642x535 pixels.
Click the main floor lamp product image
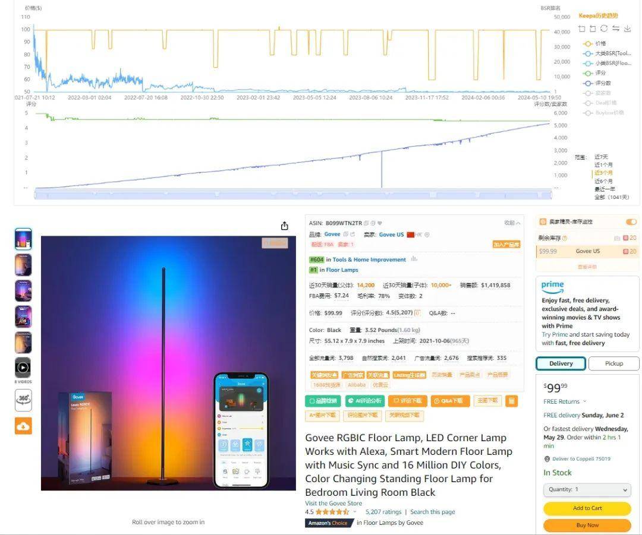[168, 363]
